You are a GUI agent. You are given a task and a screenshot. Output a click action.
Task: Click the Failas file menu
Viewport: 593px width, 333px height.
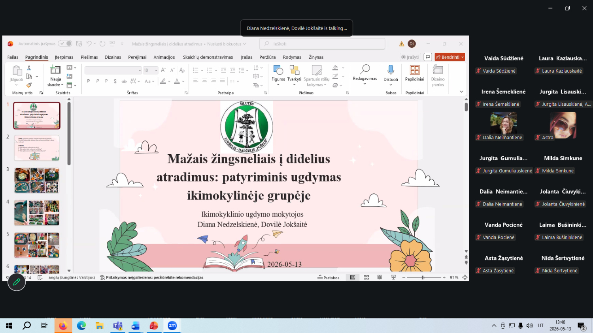point(13,57)
